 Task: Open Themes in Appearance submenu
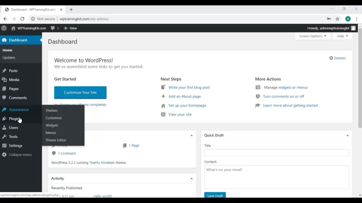(51, 111)
